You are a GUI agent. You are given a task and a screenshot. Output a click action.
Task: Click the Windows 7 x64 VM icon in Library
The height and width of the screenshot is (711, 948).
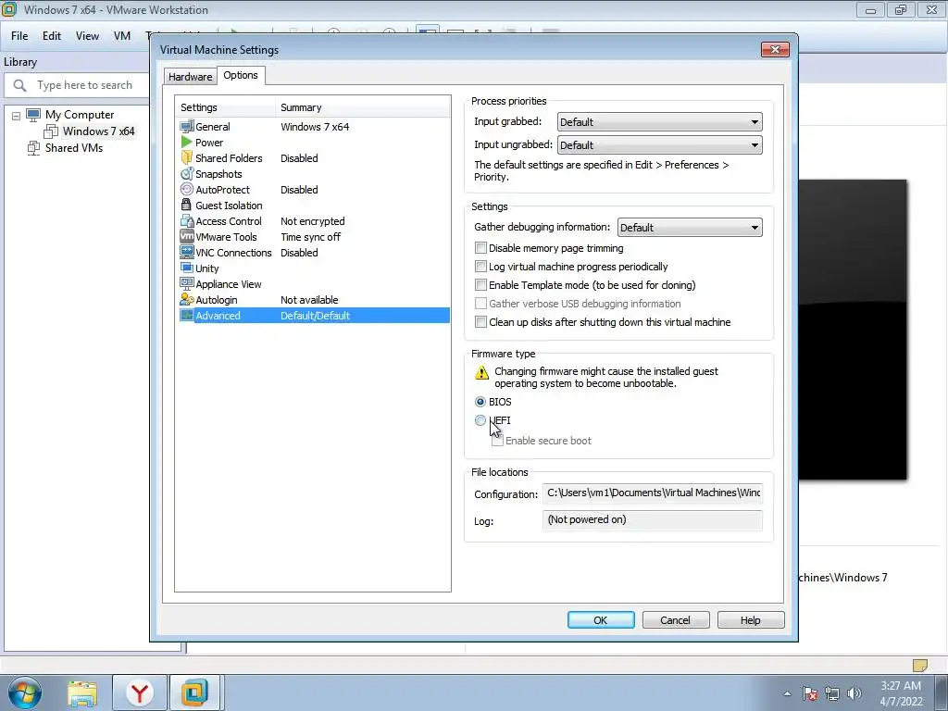pos(51,131)
